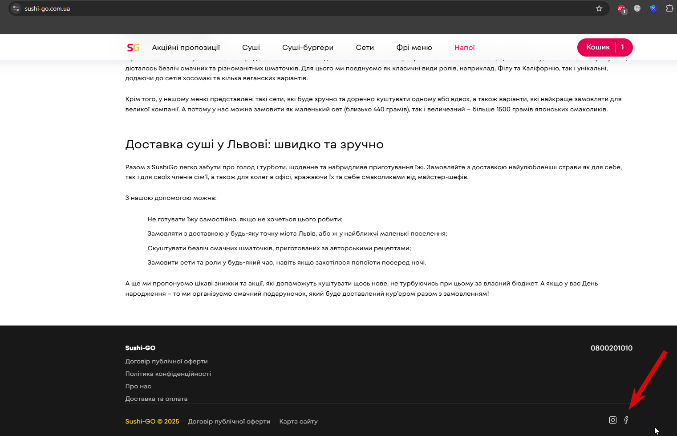Open the browser Extensions puzzle icon
This screenshot has height=436, width=677.
click(669, 8)
